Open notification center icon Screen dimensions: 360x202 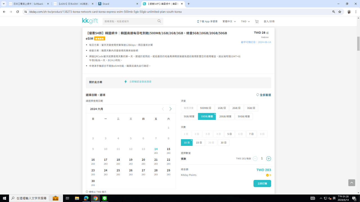[354, 198]
